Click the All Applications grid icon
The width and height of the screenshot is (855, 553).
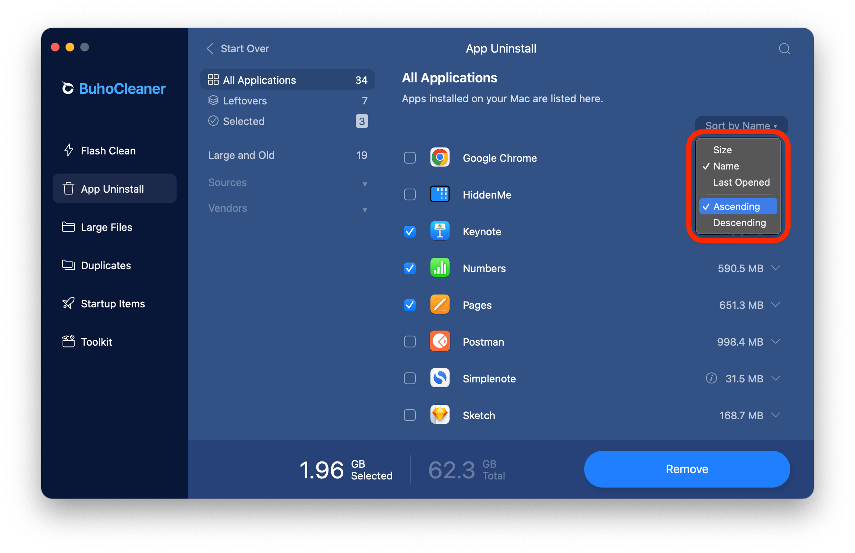click(213, 80)
